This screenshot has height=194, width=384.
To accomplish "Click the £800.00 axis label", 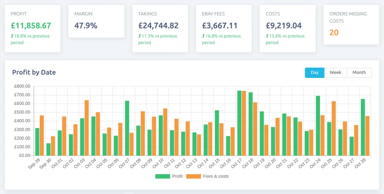I will [x=22, y=86].
